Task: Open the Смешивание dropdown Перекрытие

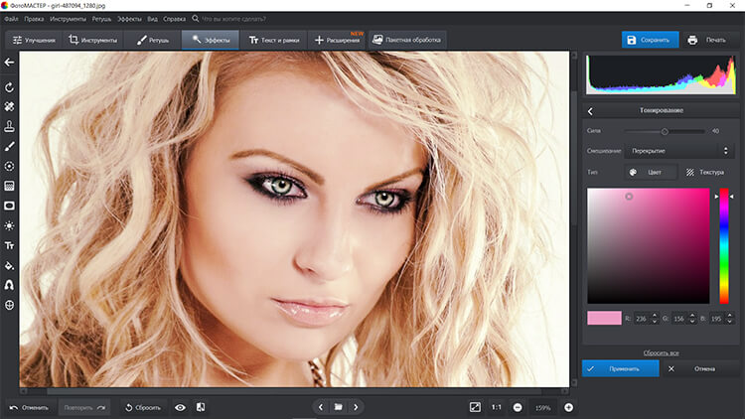Action: [x=679, y=151]
